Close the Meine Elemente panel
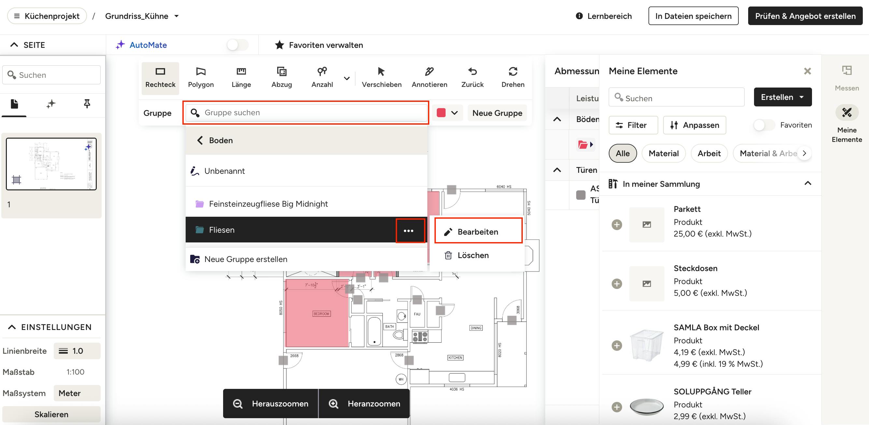Viewport: 869px width, 425px height. pyautogui.click(x=807, y=71)
